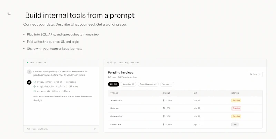Open the Vendor dropdown filter
The height and width of the screenshot is (139, 276).
tap(167, 84)
